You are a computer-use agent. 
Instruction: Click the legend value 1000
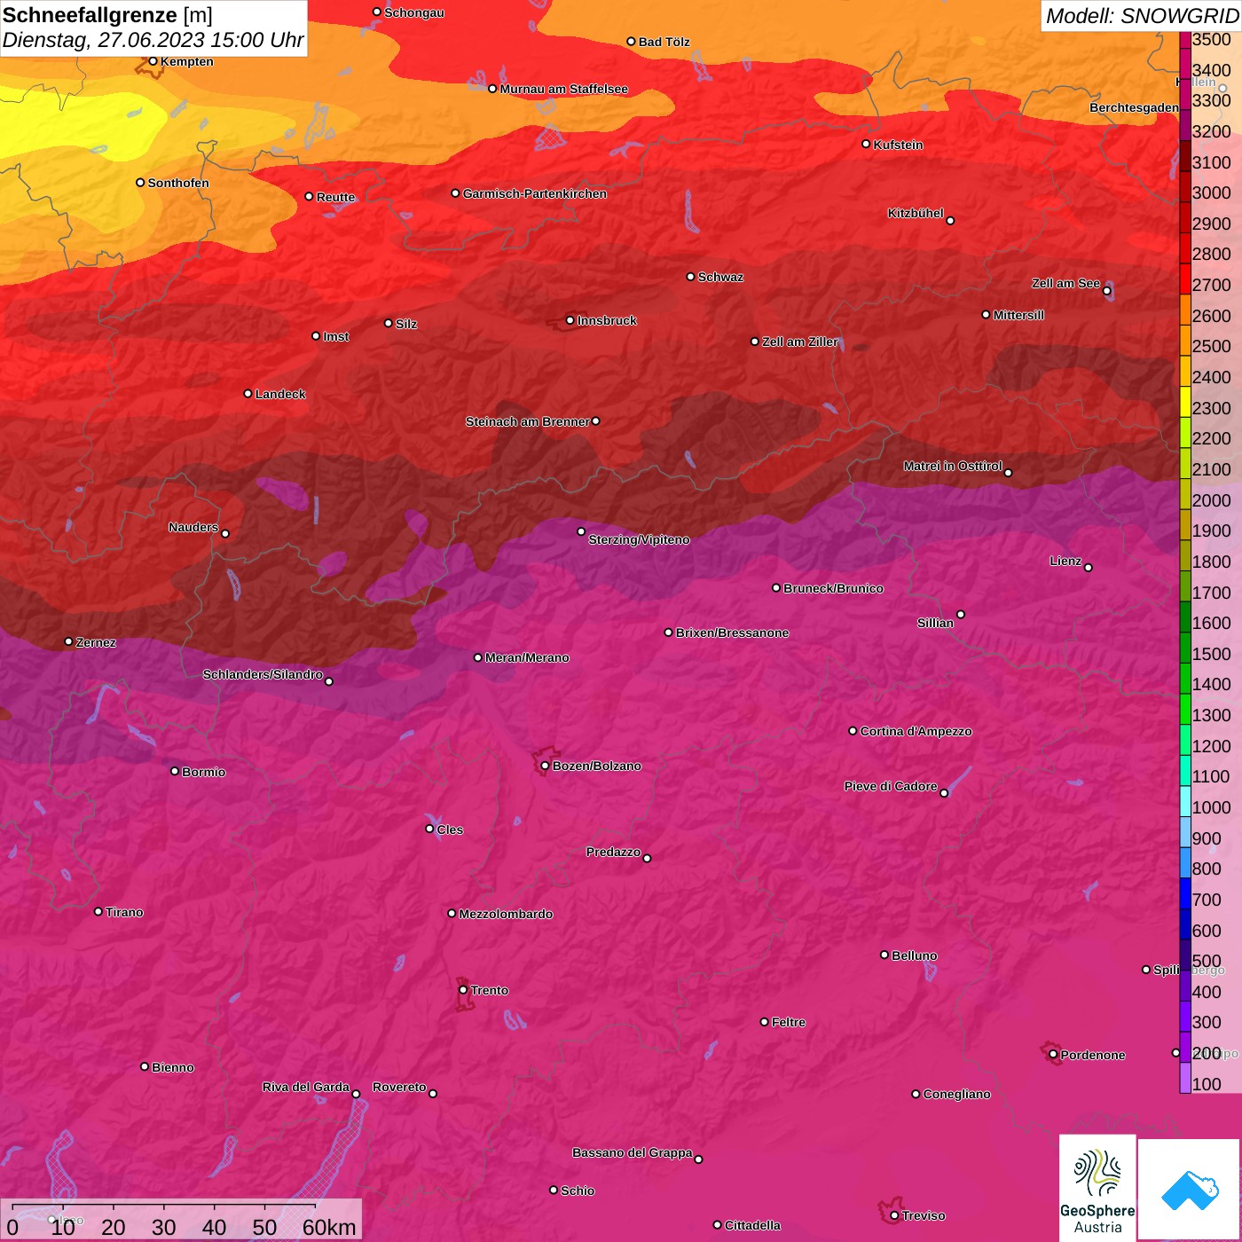tap(1211, 807)
